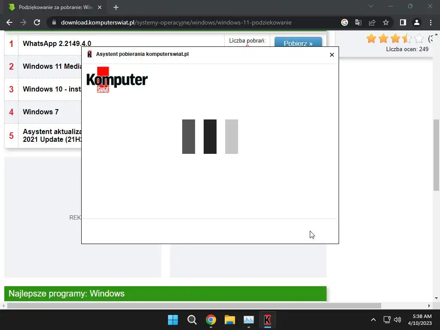Open volume control in system tray
This screenshot has width=440, height=330.
point(397,320)
